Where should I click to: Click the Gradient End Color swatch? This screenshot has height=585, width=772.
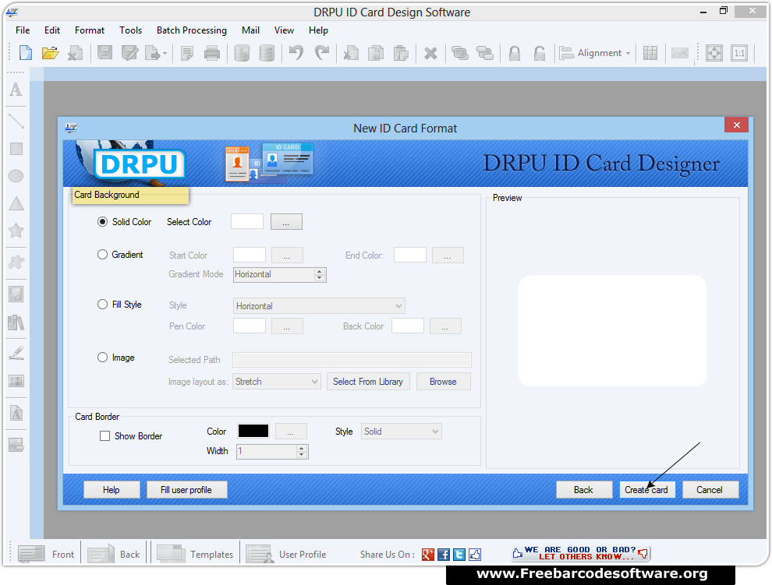coord(410,255)
